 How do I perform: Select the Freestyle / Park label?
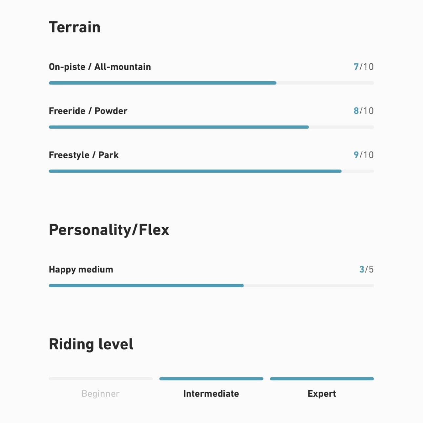[x=84, y=155]
